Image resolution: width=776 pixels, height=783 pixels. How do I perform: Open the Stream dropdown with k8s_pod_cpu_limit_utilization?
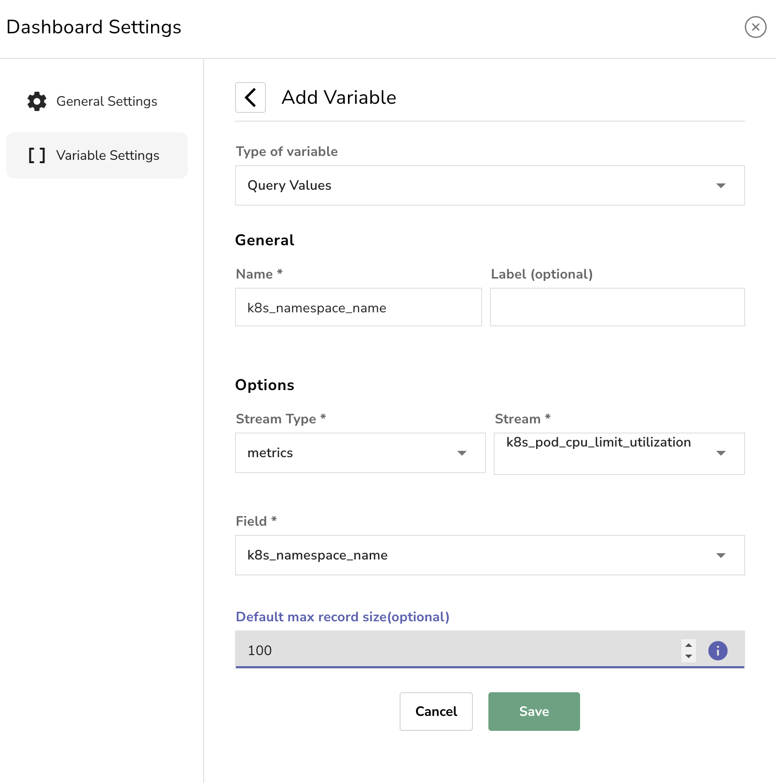619,453
